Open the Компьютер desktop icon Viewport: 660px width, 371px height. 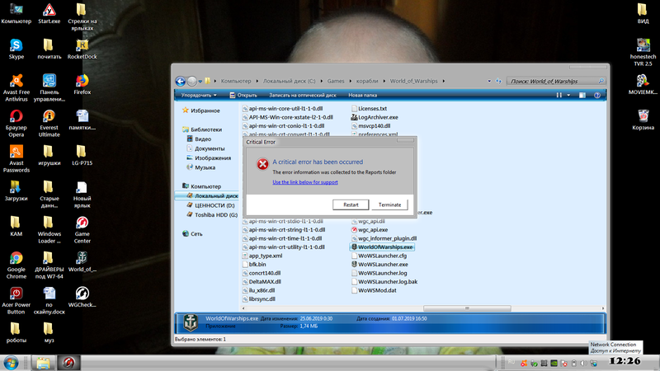[x=16, y=13]
